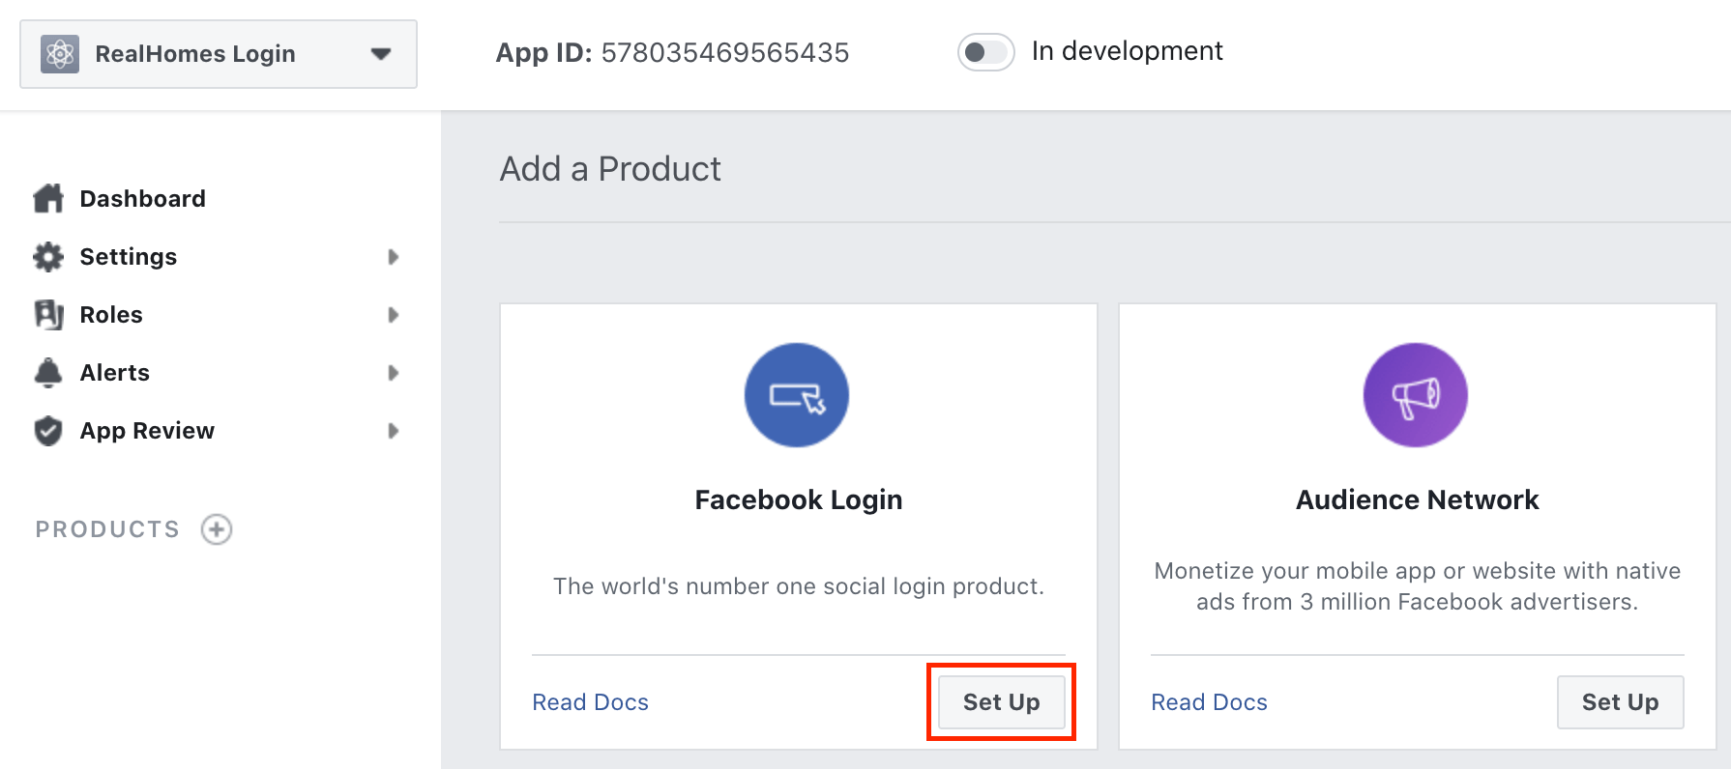Screen dimensions: 1731x769
Task: Open the RealHomes Login app selector dropdown
Action: click(219, 54)
